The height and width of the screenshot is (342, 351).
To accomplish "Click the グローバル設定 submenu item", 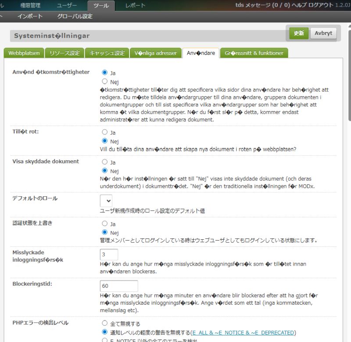I will (75, 16).
